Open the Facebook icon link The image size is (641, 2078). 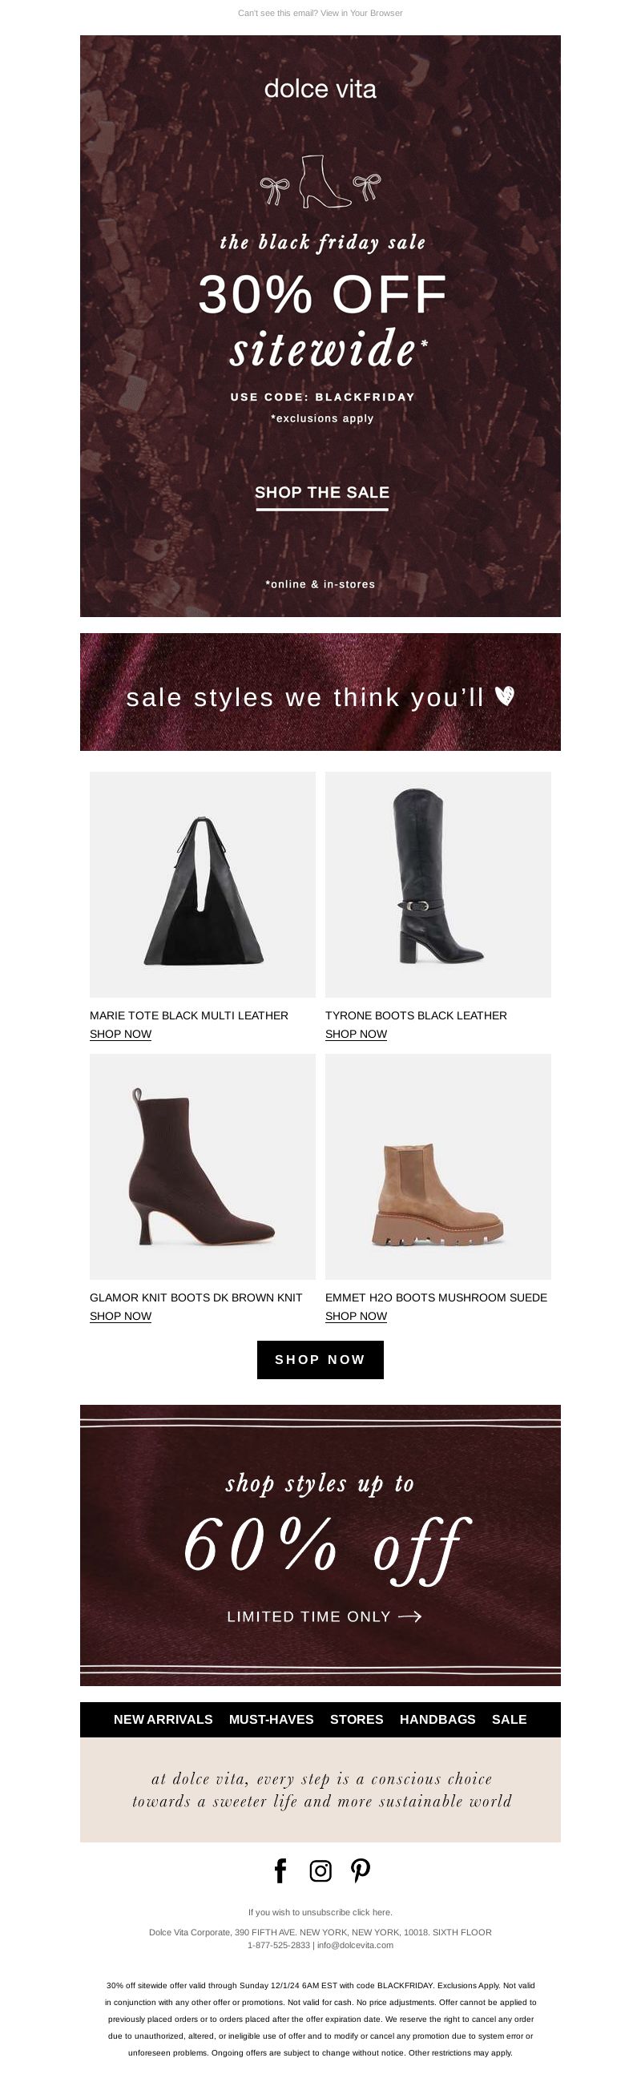[x=280, y=1870]
